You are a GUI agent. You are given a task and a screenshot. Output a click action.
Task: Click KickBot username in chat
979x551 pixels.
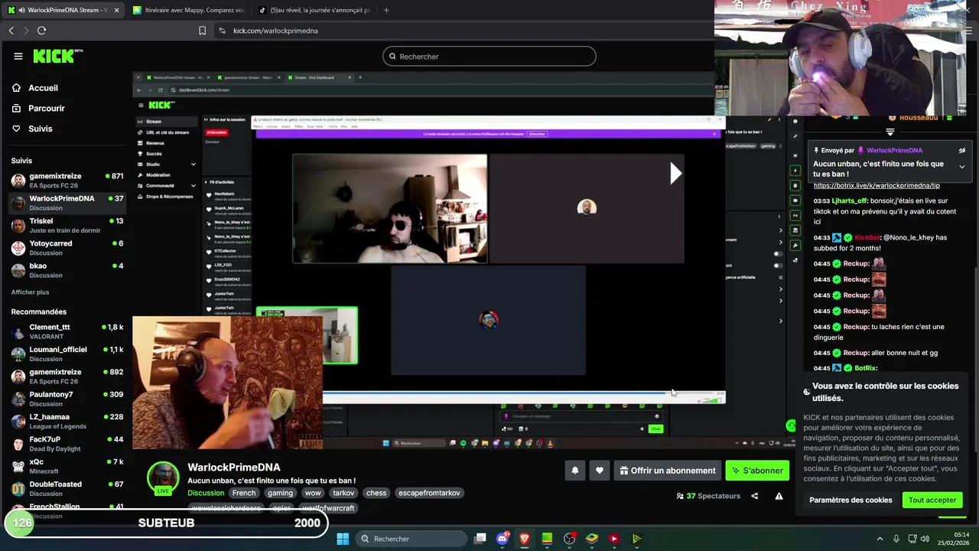[x=868, y=237]
